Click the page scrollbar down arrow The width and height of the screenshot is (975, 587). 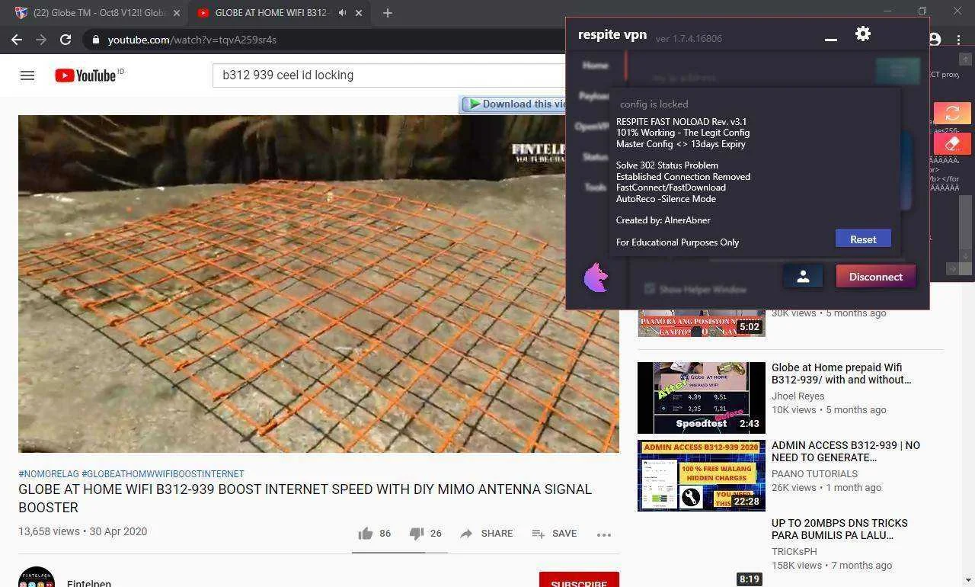968,580
